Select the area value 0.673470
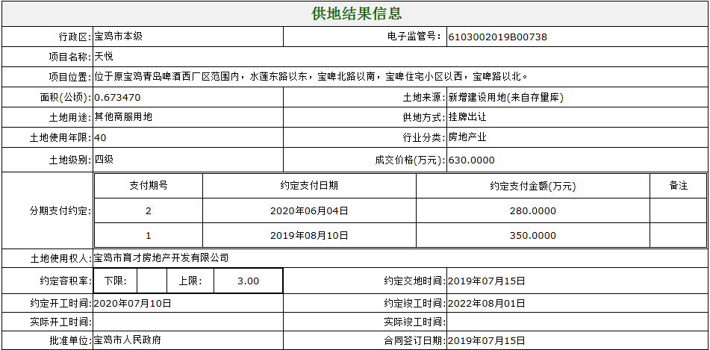This screenshot has width=710, height=350. [x=117, y=97]
